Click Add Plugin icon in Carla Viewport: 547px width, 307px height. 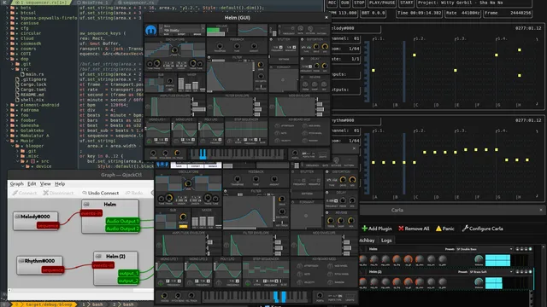click(x=365, y=229)
